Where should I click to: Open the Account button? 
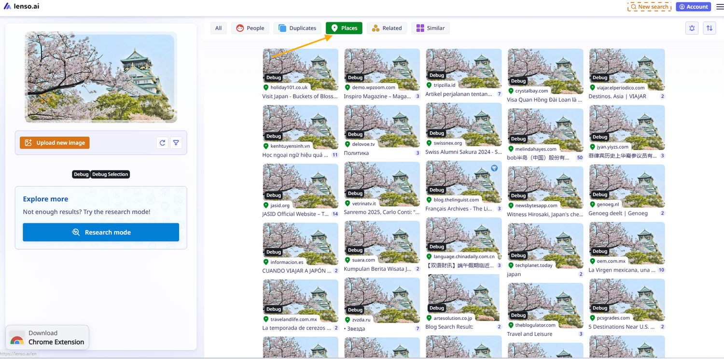point(693,6)
